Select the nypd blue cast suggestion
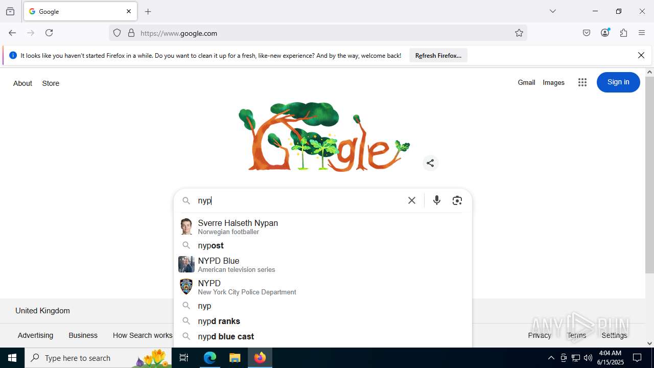This screenshot has height=368, width=654. point(323,336)
